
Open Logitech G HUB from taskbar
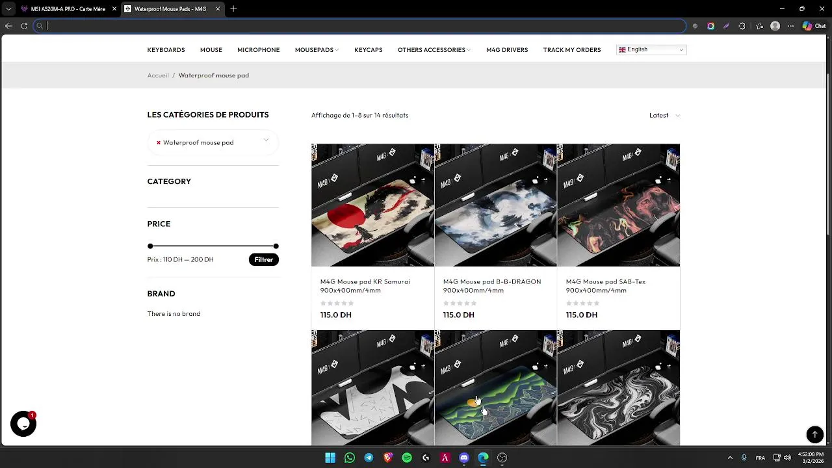tap(426, 458)
